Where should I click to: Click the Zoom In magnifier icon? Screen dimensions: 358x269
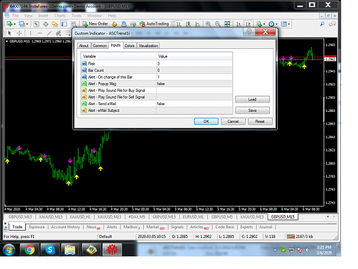point(208,24)
